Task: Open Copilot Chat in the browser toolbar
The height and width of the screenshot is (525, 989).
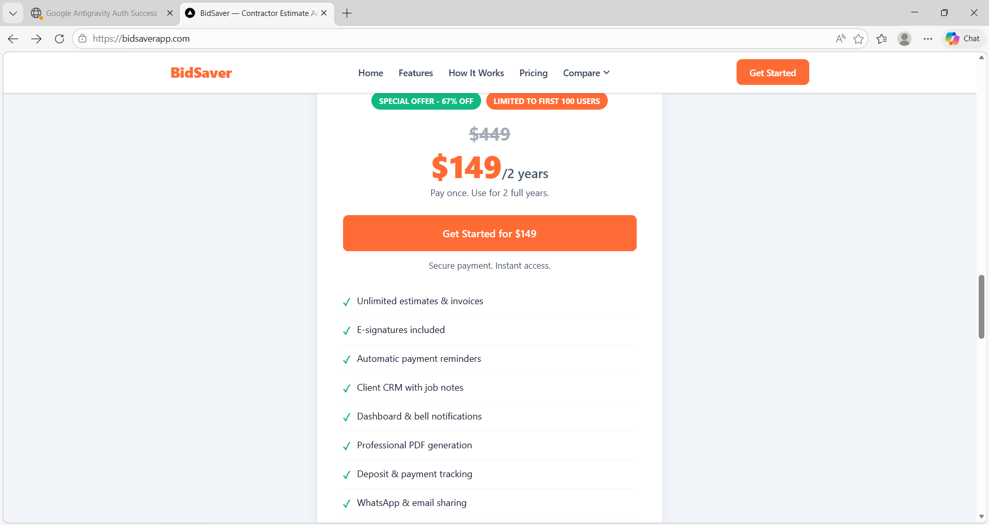Action: coord(963,38)
